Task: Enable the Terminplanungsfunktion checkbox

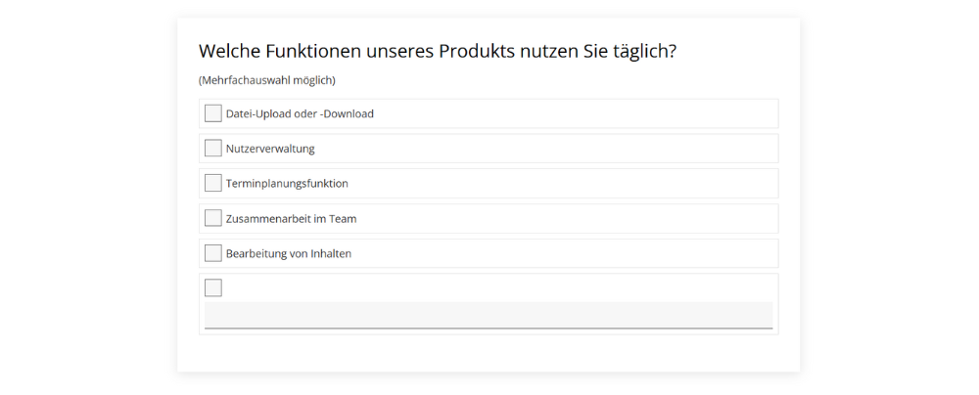Action: [x=213, y=183]
